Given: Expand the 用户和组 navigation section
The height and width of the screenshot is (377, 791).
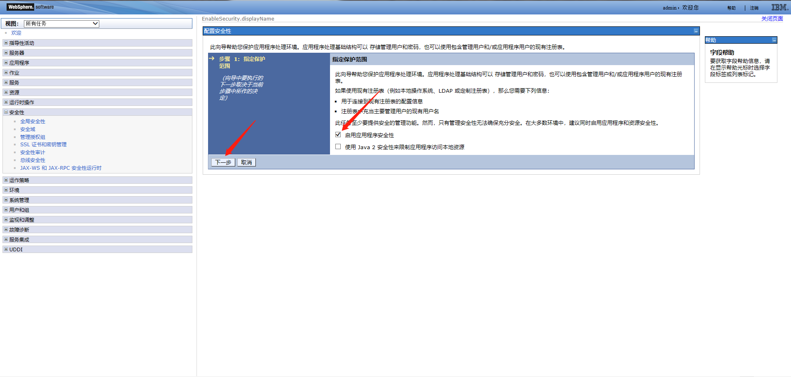Looking at the screenshot, I should click(6, 210).
